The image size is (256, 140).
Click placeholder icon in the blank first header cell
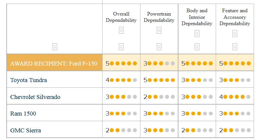coord(55,47)
